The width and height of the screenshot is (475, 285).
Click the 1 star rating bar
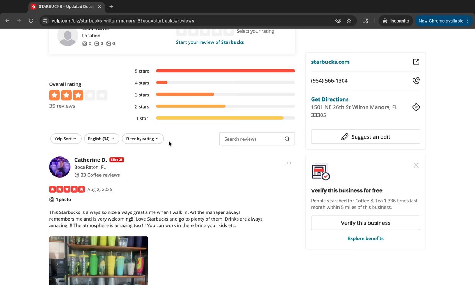tap(225, 118)
